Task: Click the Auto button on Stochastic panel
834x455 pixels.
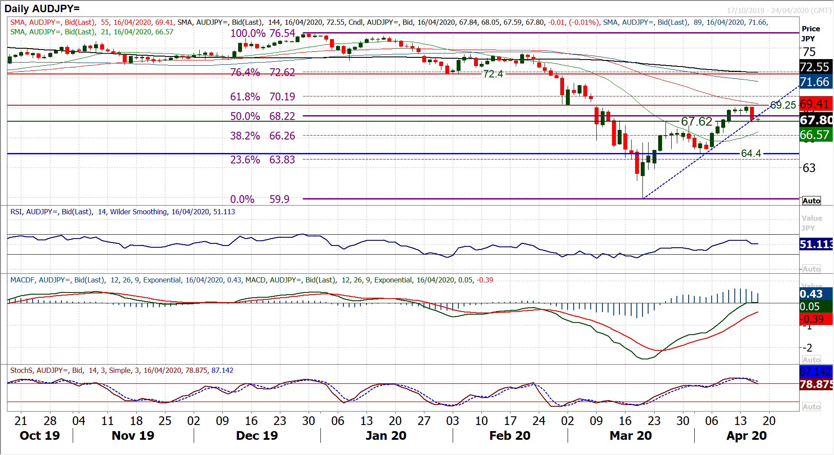Action: [811, 407]
